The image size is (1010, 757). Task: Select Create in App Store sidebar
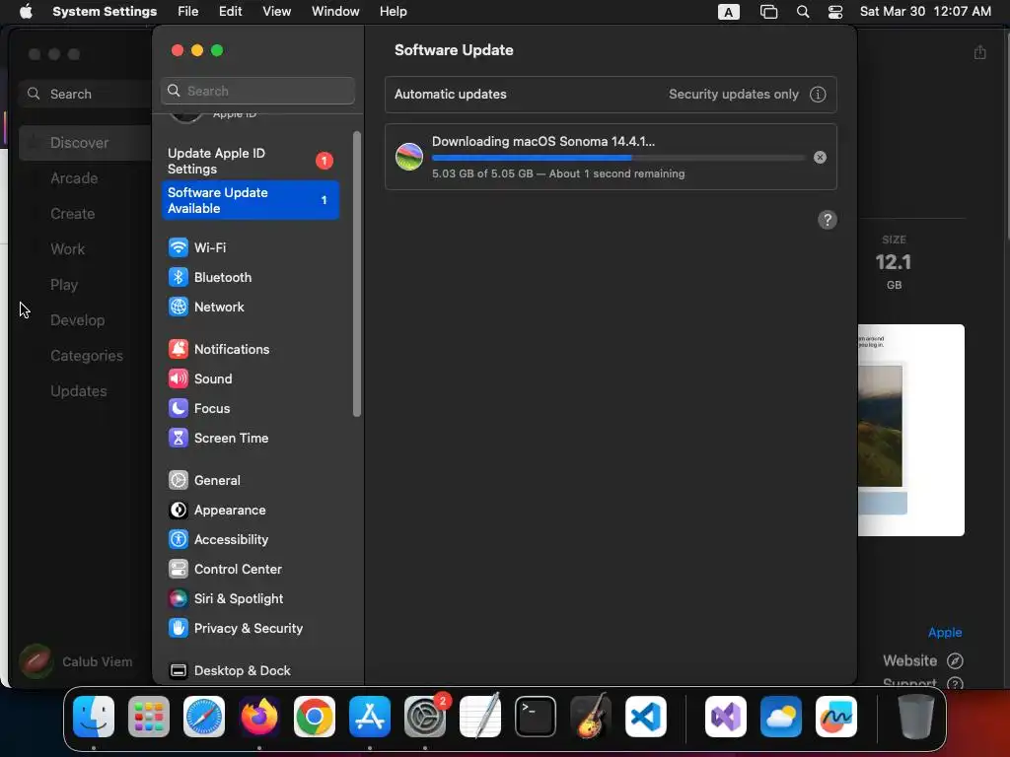pyautogui.click(x=73, y=214)
